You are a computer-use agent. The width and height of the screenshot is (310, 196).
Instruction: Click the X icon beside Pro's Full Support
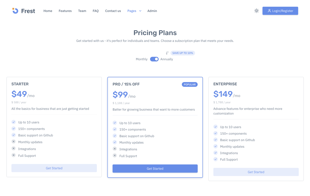click(114, 156)
